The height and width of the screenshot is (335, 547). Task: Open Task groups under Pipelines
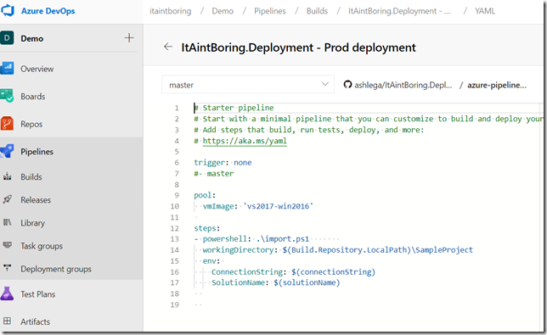tap(42, 246)
